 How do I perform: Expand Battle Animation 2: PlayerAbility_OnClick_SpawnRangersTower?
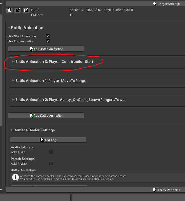13,99
